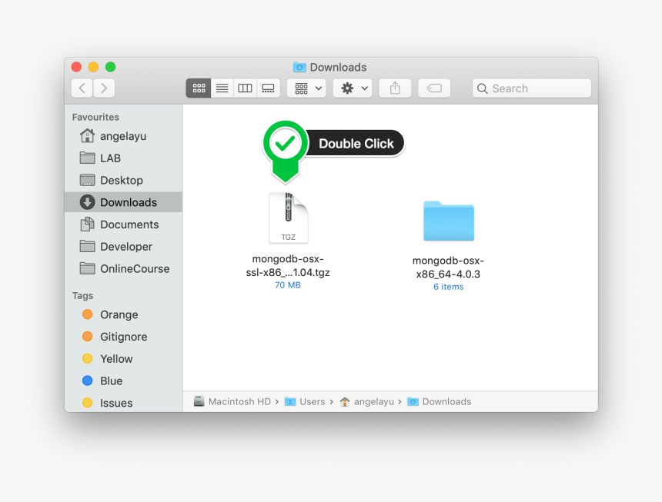Switch to gallery view
Viewport: 662px width, 502px height.
coord(268,88)
